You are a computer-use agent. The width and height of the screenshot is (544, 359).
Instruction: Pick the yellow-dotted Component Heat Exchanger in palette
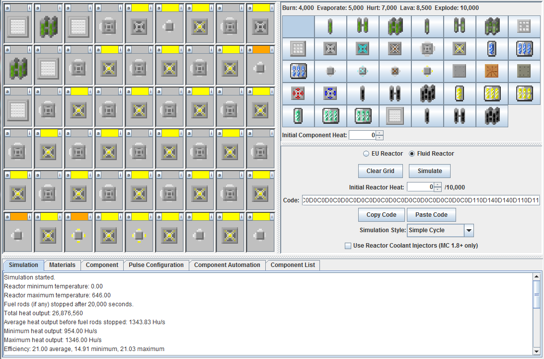coord(427,71)
